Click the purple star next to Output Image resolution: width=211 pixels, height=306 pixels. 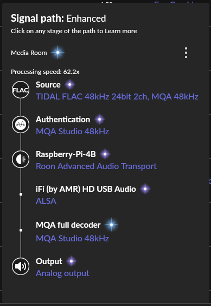click(71, 261)
